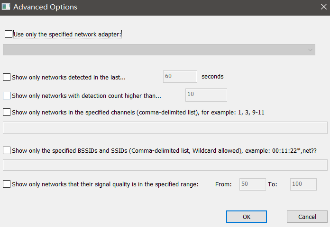This screenshot has width=330, height=227.
Task: Click the Advanced Options title bar app icon
Action: tap(6, 7)
